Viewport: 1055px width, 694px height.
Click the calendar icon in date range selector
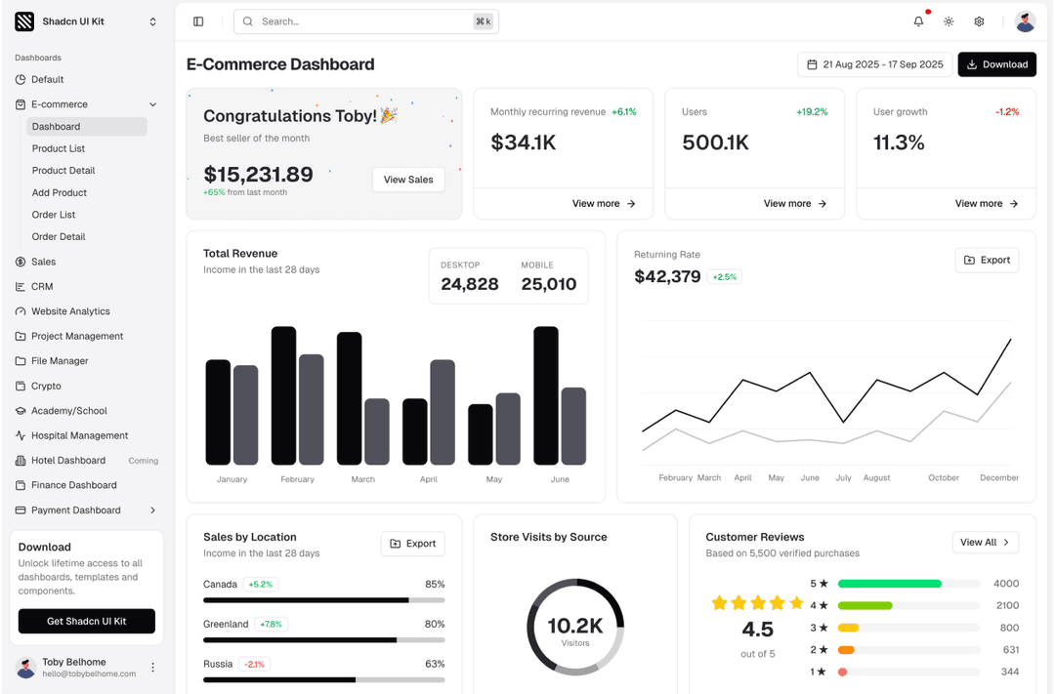pos(812,63)
